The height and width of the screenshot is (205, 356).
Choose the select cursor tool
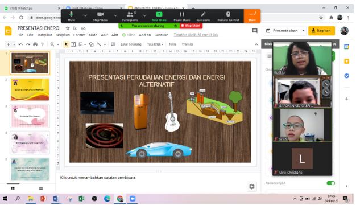(67, 44)
